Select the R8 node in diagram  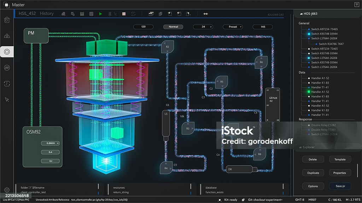(x=260, y=154)
